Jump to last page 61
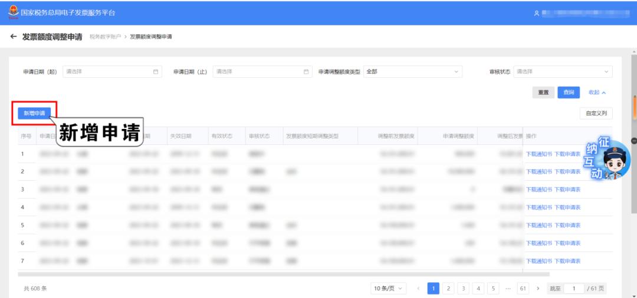 point(523,289)
